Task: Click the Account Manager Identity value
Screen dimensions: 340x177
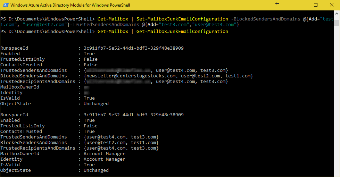Action: (x=105, y=159)
